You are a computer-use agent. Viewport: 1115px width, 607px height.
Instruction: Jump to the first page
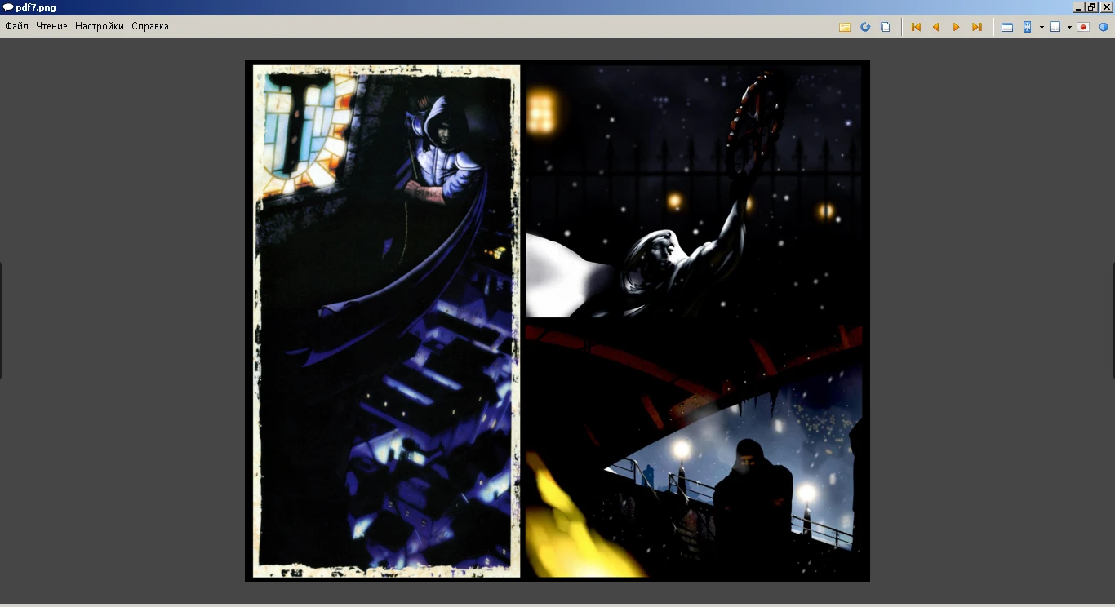tap(915, 26)
